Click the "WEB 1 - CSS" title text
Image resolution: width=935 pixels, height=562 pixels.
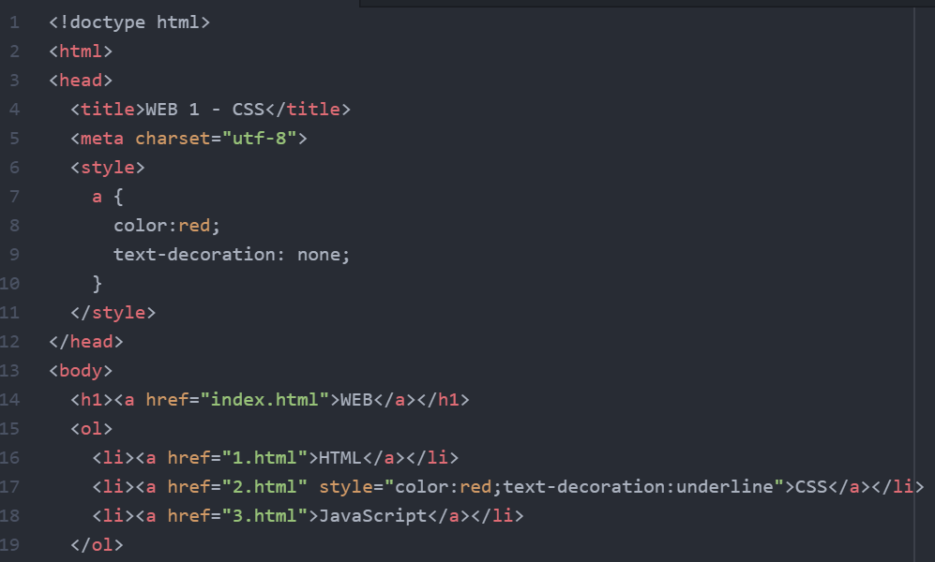(x=205, y=110)
